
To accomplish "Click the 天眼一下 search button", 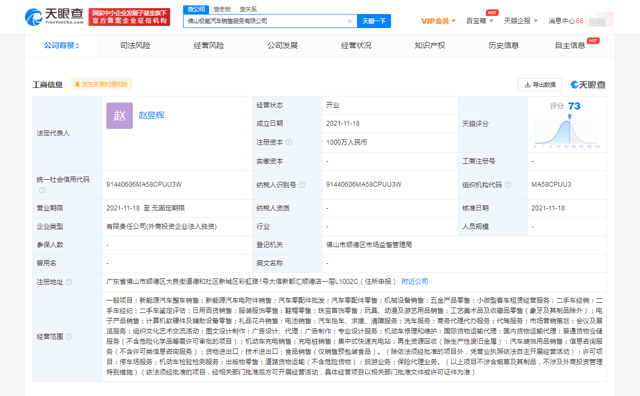I will click(x=374, y=21).
